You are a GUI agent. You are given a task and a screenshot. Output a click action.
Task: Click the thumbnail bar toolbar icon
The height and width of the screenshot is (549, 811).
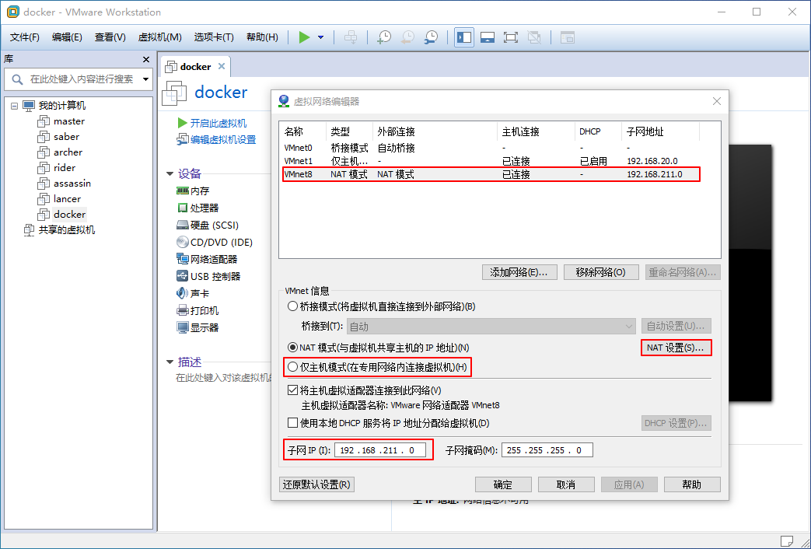click(488, 37)
